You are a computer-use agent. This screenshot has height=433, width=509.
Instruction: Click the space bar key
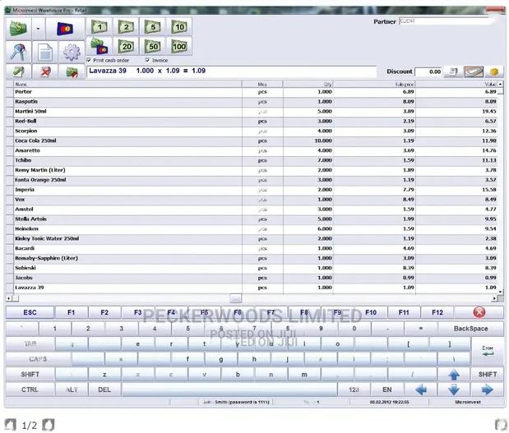[x=229, y=389]
